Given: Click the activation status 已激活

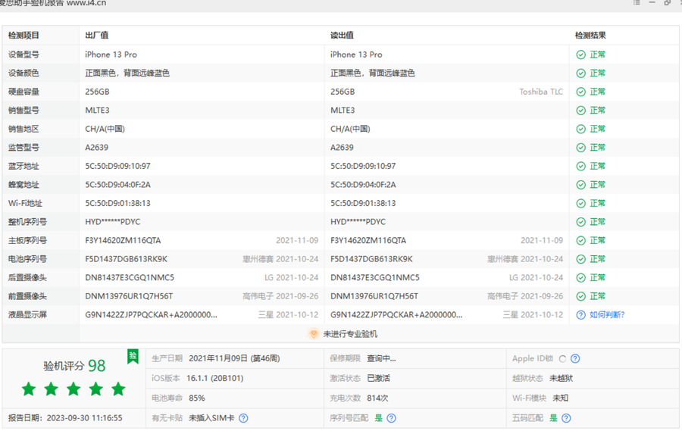Looking at the screenshot, I should 378,379.
